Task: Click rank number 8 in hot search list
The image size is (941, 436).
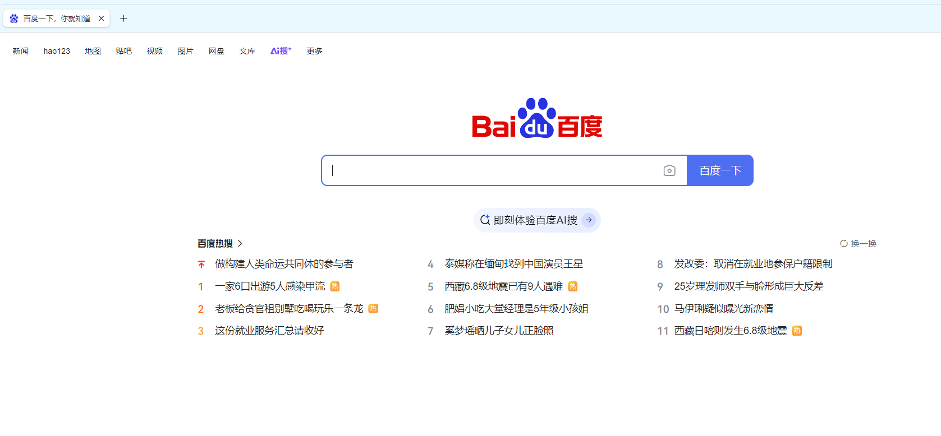Action: [660, 265]
